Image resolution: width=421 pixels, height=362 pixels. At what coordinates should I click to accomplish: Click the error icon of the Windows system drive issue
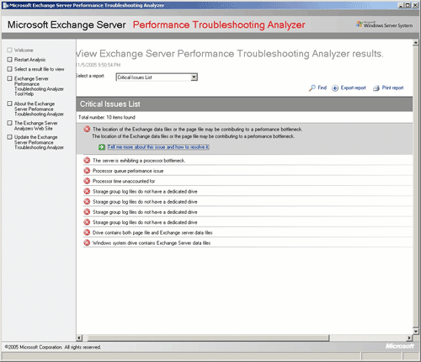(87, 242)
